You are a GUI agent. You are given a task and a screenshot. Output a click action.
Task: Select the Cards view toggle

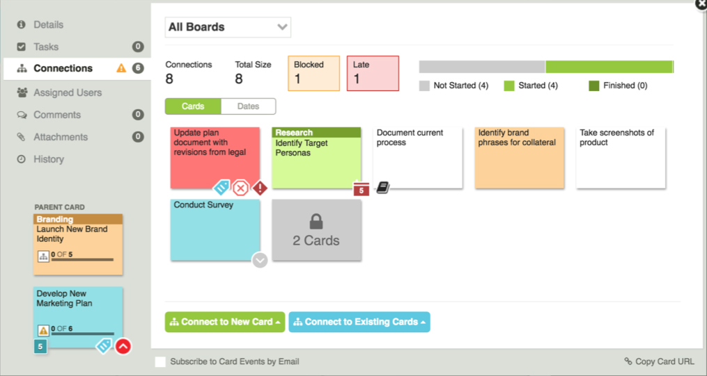click(x=193, y=106)
